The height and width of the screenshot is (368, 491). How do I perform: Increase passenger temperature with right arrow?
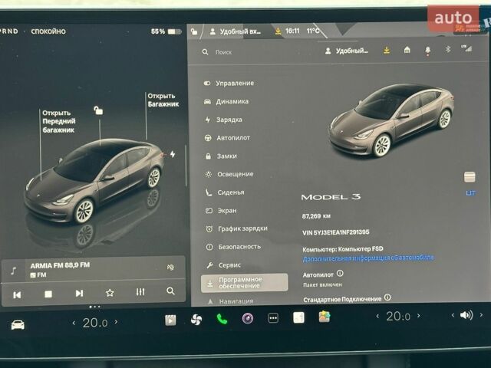coord(419,316)
